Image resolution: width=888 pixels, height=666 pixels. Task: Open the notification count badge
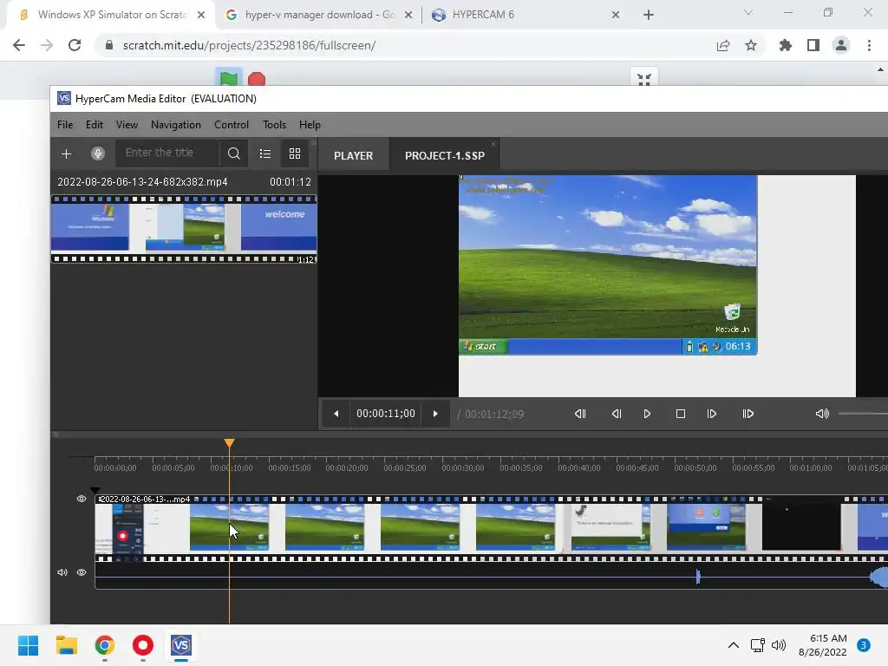(864, 645)
